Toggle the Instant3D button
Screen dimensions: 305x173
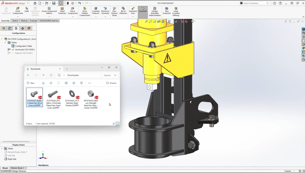coord(143,10)
